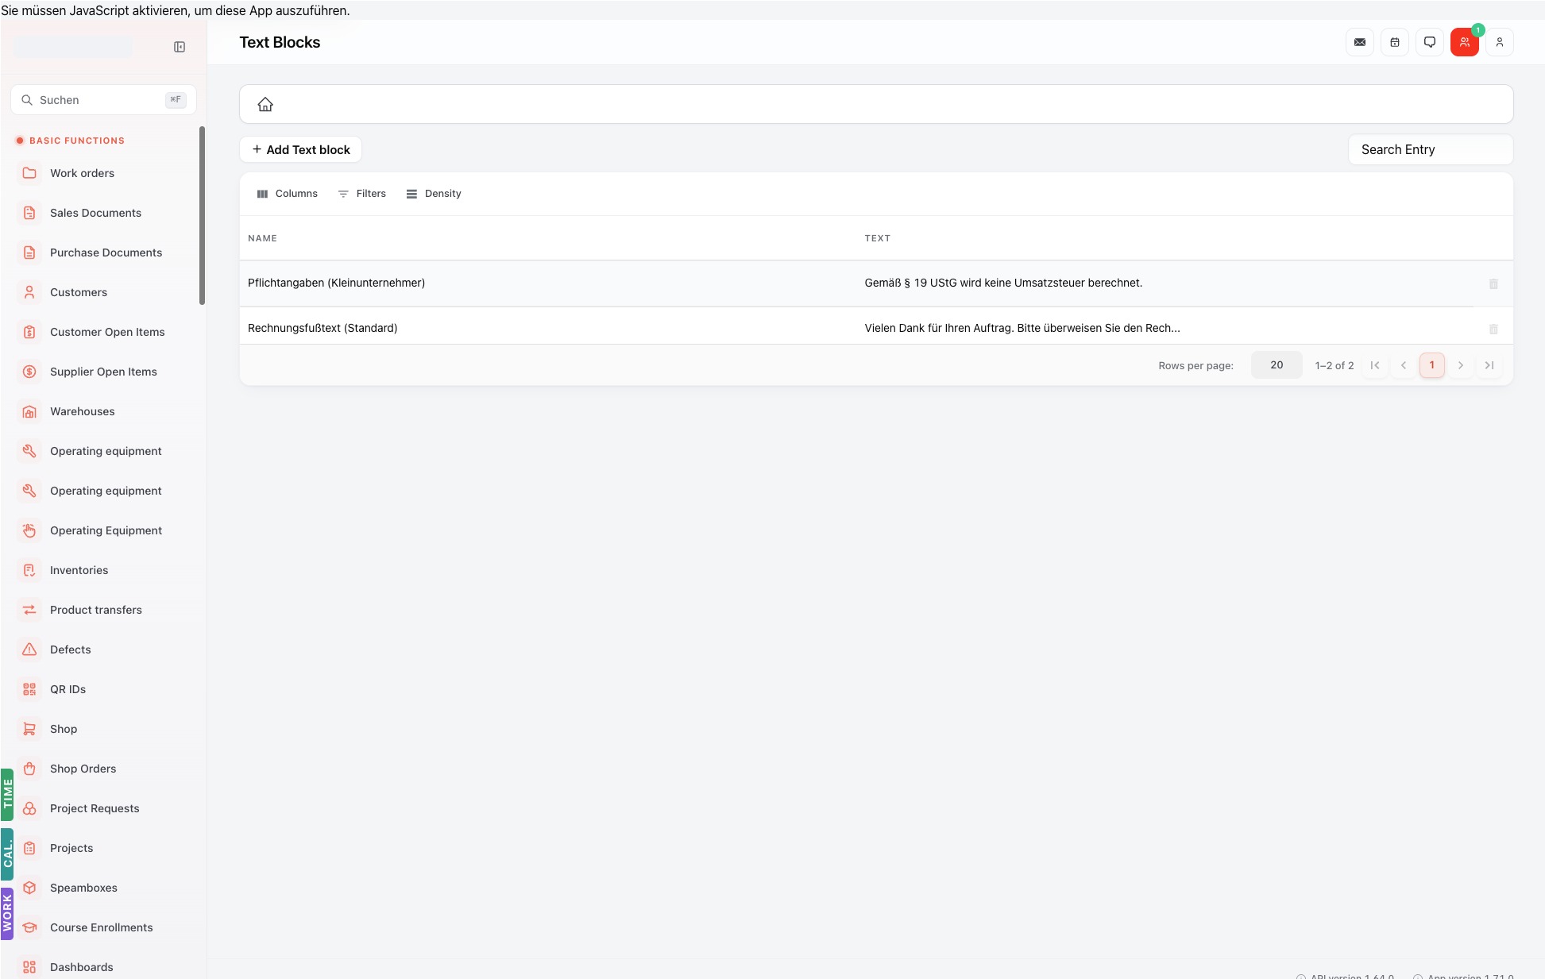Screen dimensions: 1545x979
Task: Click text 'Gemäß § 19 UStG wird keine Umsatzsteuer berechnet.'
Action: [x=1003, y=283]
